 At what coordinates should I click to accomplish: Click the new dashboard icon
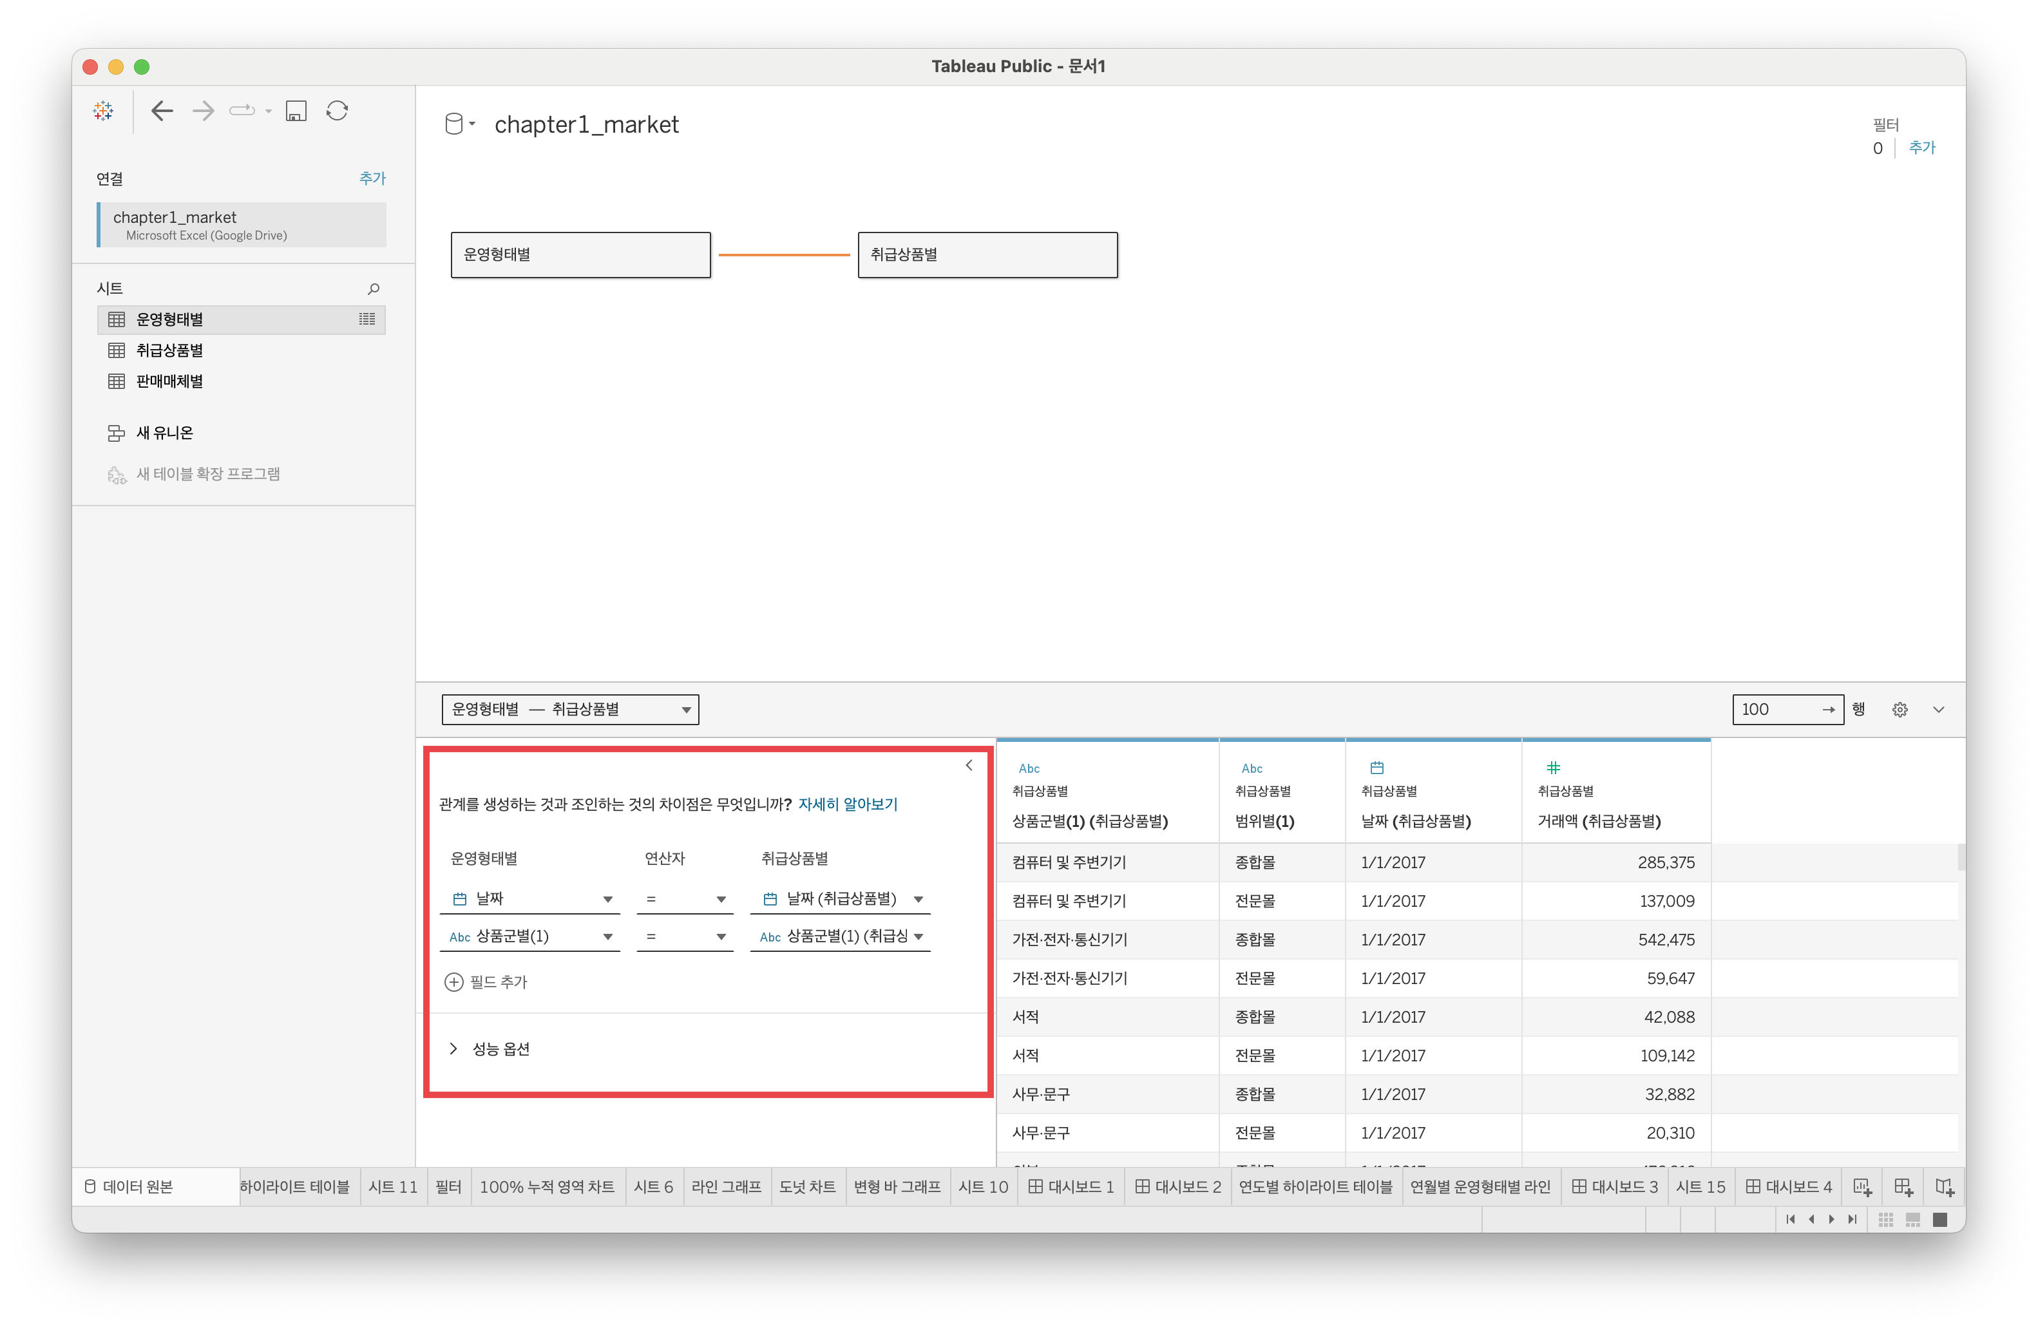(1903, 1187)
